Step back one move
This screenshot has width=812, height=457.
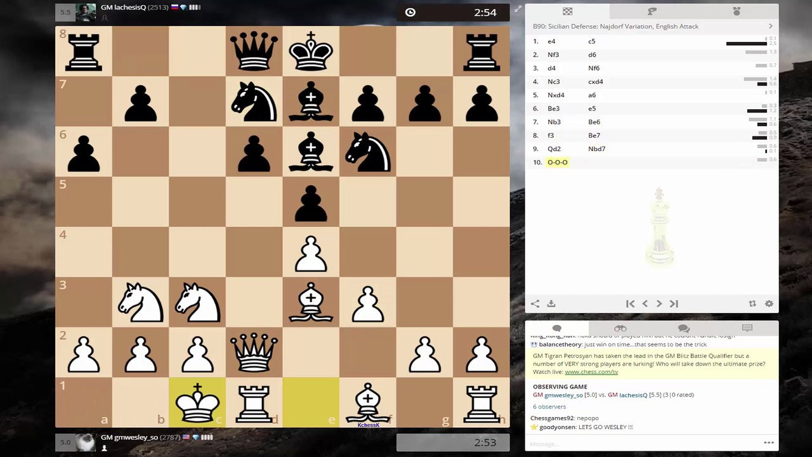(x=645, y=304)
